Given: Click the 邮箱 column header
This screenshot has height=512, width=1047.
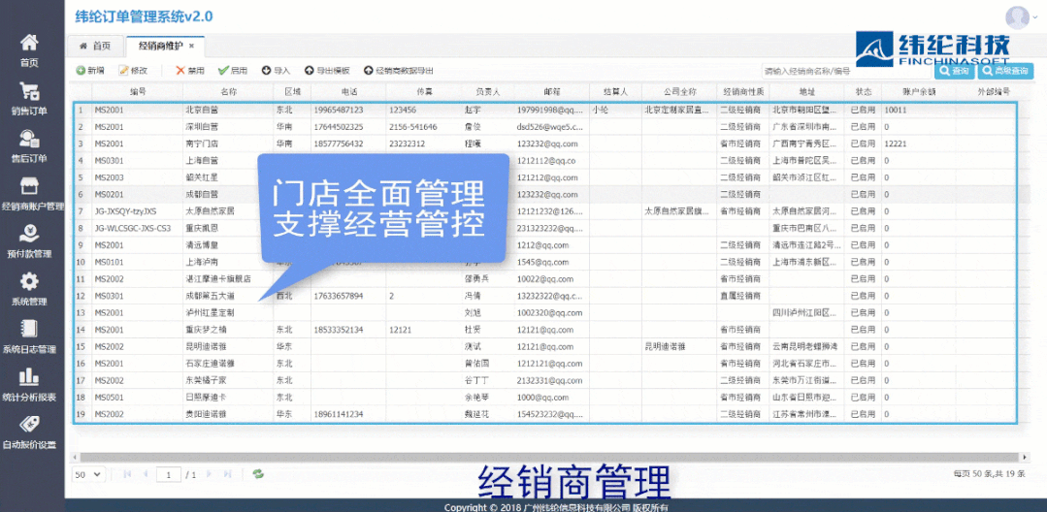Looking at the screenshot, I should 551,92.
